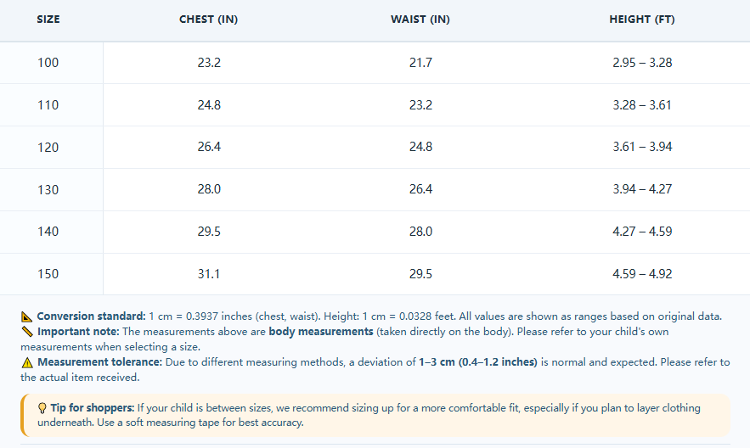Click size 110 row label
The image size is (750, 448).
coord(48,105)
